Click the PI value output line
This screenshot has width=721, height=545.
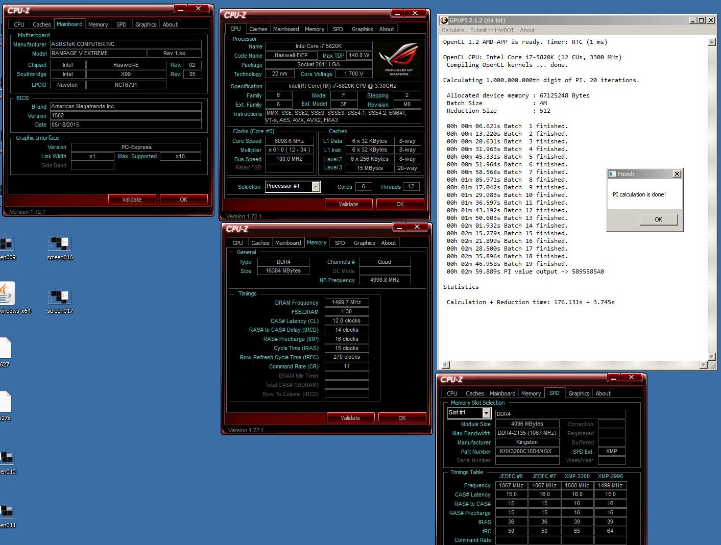click(525, 271)
